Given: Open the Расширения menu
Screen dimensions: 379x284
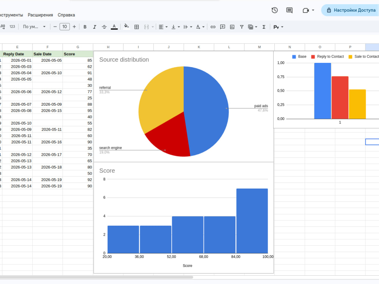Looking at the screenshot, I should coord(41,15).
